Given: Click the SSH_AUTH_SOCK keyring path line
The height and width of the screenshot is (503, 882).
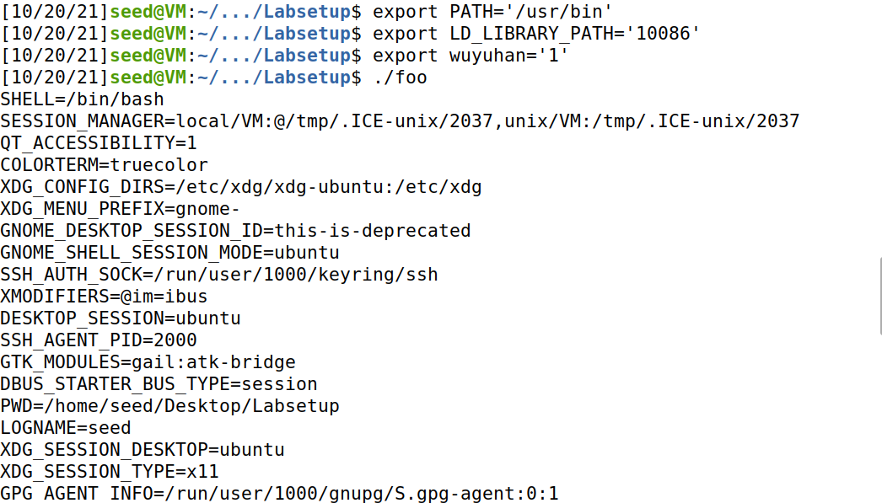Looking at the screenshot, I should tap(218, 275).
